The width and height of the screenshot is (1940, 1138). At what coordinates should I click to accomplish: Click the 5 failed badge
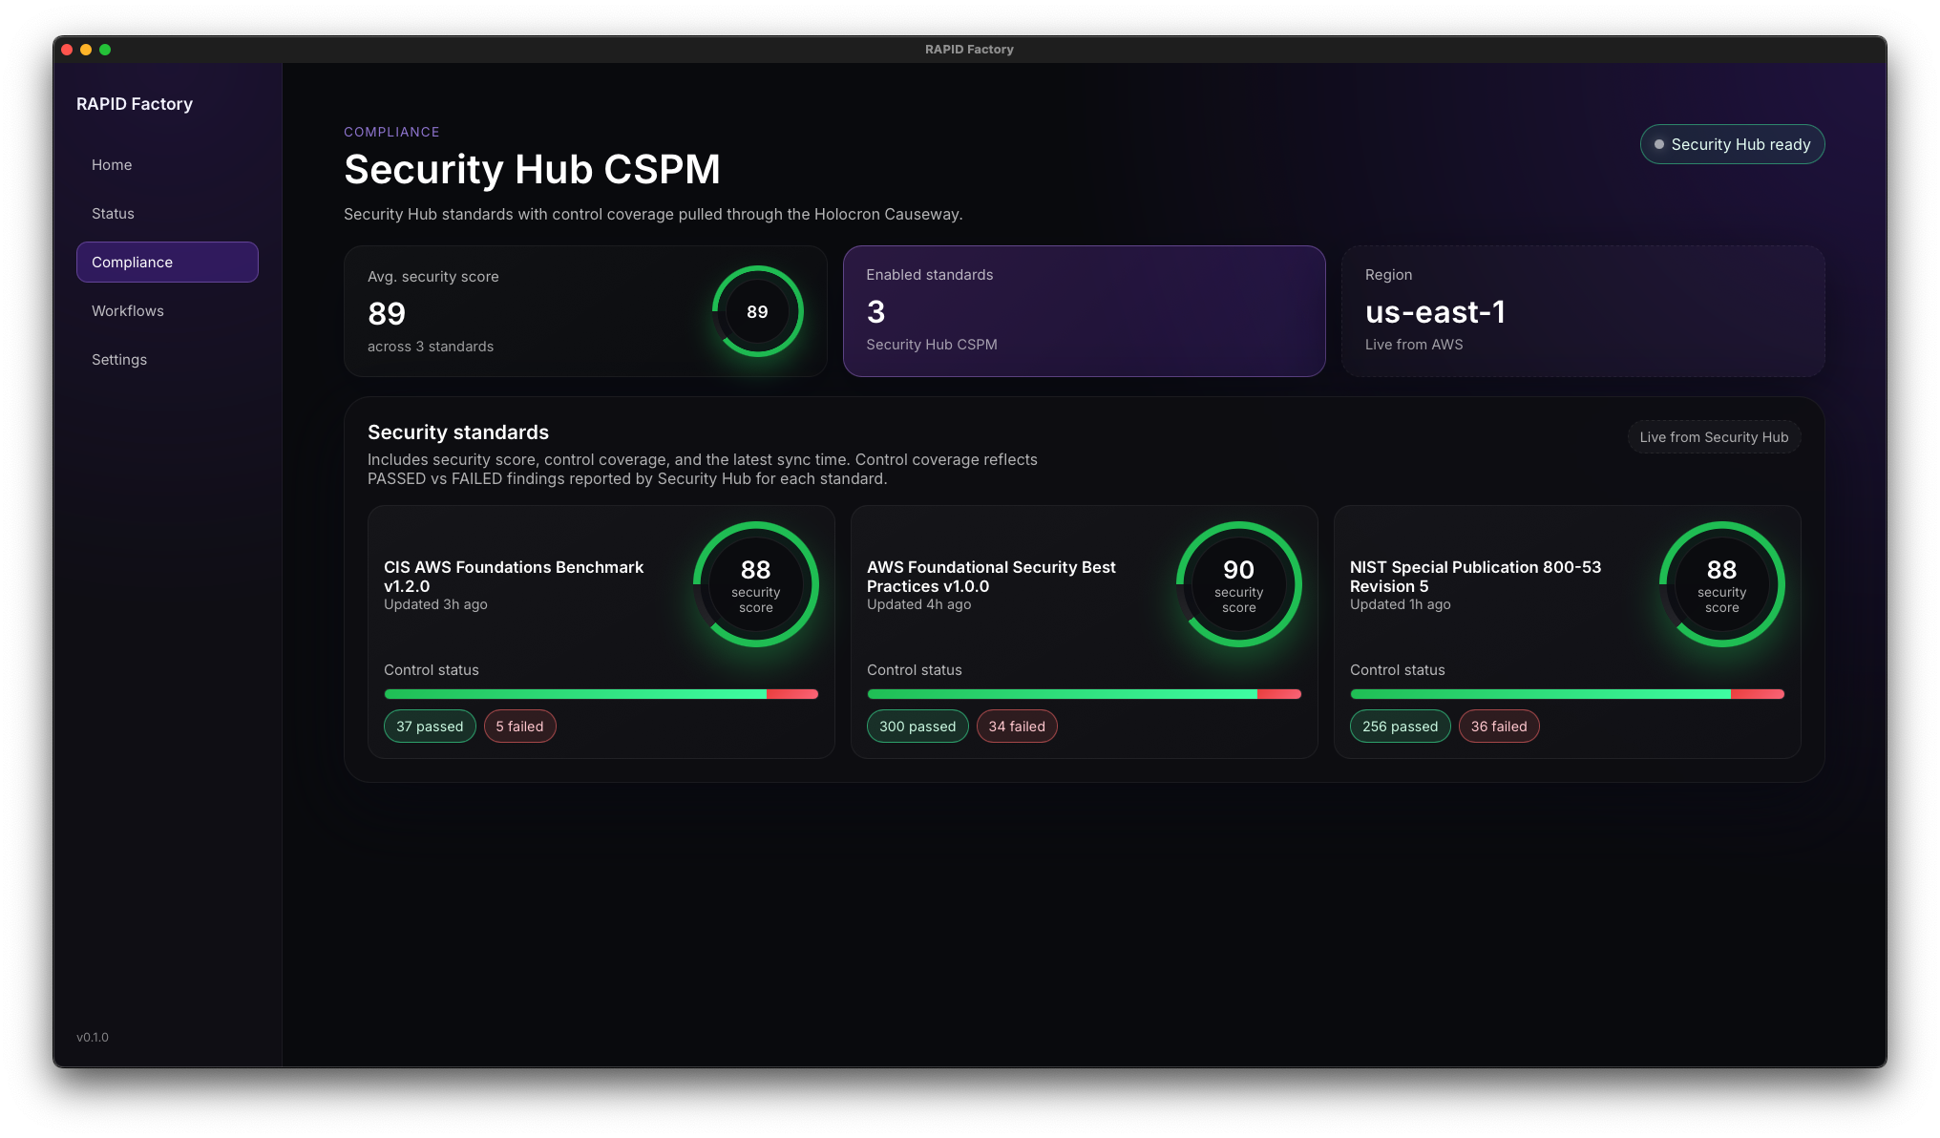point(519,726)
